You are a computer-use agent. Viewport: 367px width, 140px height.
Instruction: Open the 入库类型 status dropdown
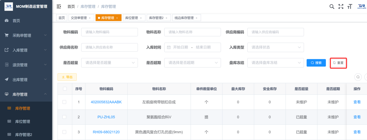[x=276, y=47]
